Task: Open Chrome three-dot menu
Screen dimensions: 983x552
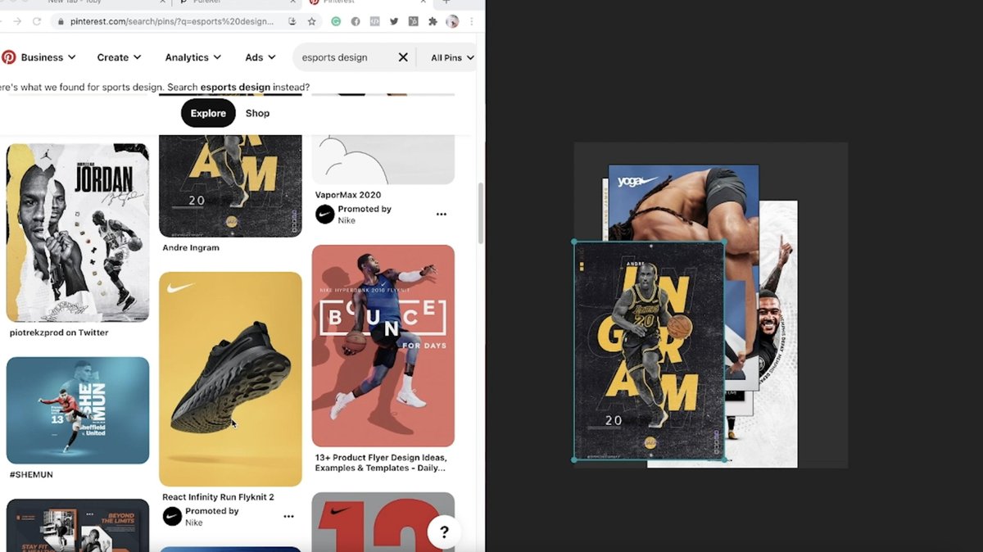Action: [x=471, y=21]
